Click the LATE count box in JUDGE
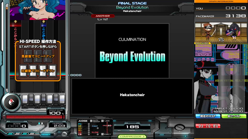This screenshot has width=248, height=139. pyautogui.click(x=103, y=121)
